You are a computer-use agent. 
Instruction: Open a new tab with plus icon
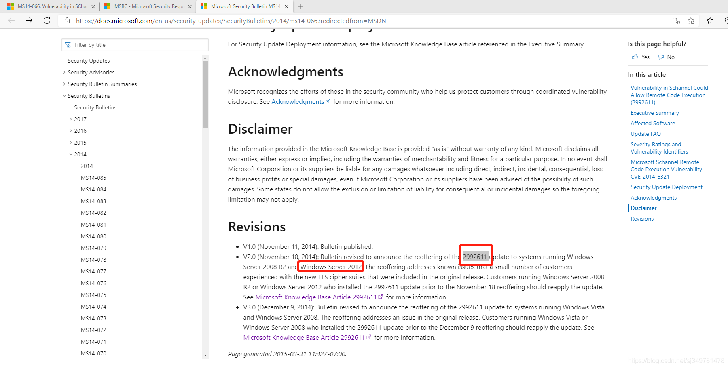[301, 6]
